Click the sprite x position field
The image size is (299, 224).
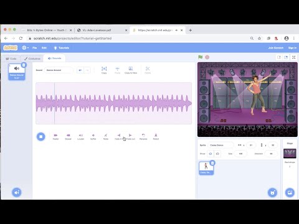coord(251,145)
